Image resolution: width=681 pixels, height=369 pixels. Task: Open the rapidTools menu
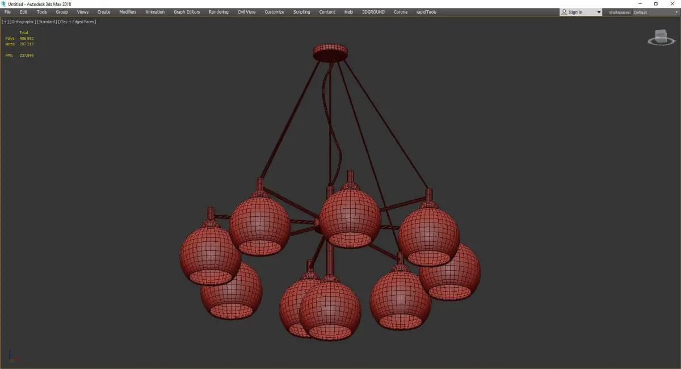coord(426,12)
